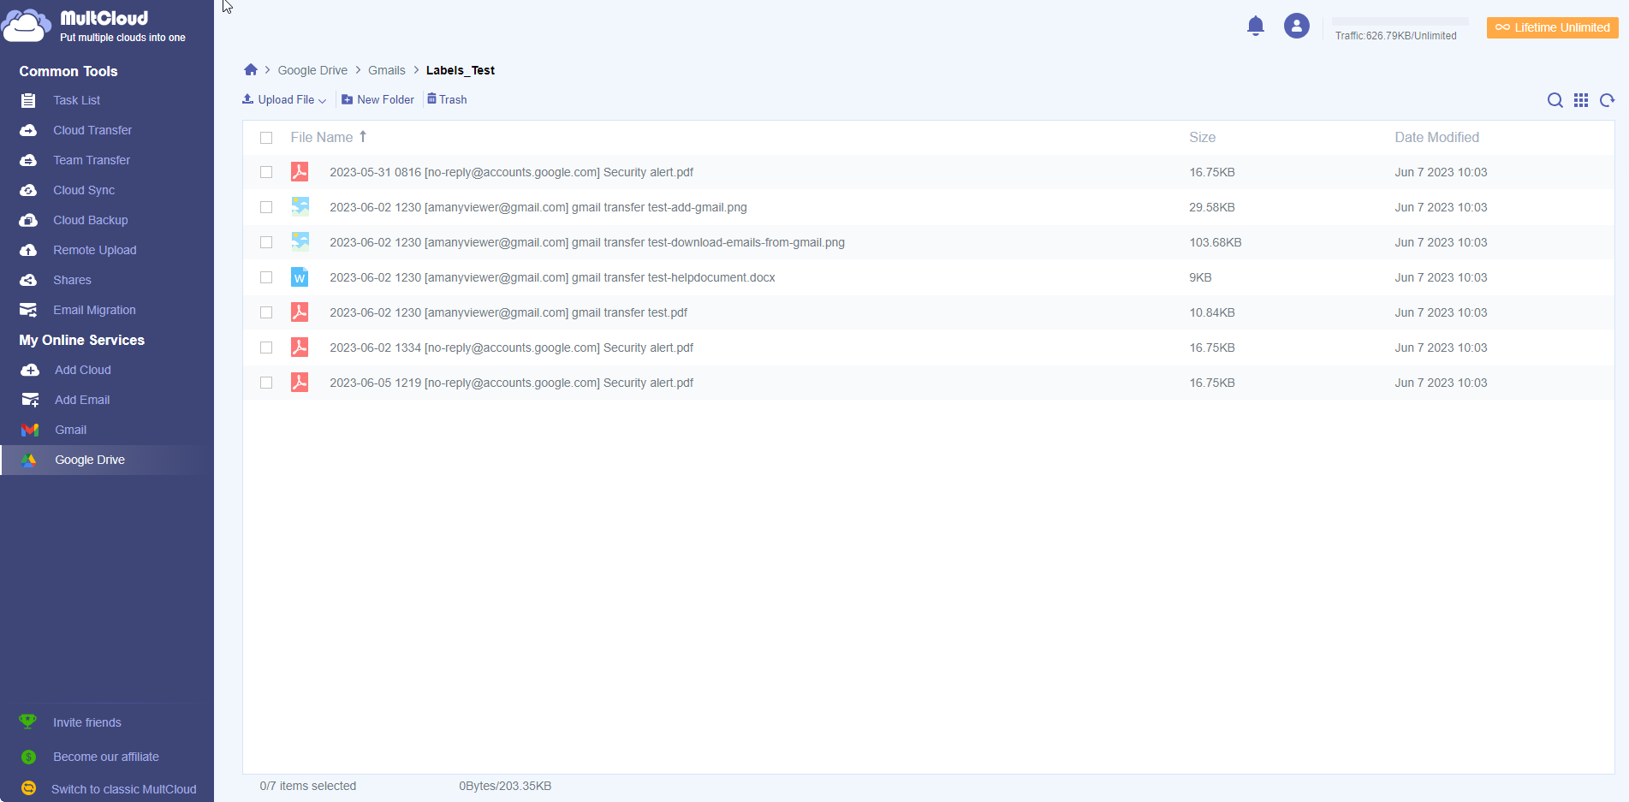Click the affiliate dollar coin icon

28,757
